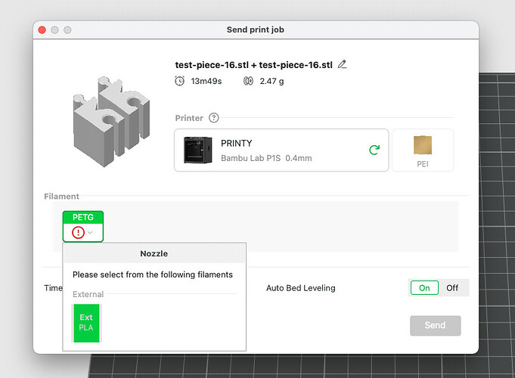
Task: Click the Bambu Lab P1S printer image
Action: (x=197, y=150)
